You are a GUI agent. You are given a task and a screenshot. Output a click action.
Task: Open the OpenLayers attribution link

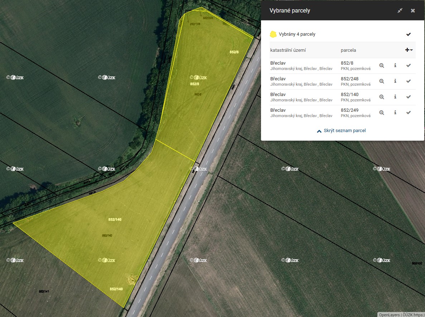click(x=389, y=315)
